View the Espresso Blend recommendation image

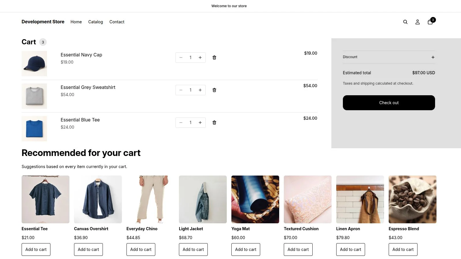click(x=413, y=199)
